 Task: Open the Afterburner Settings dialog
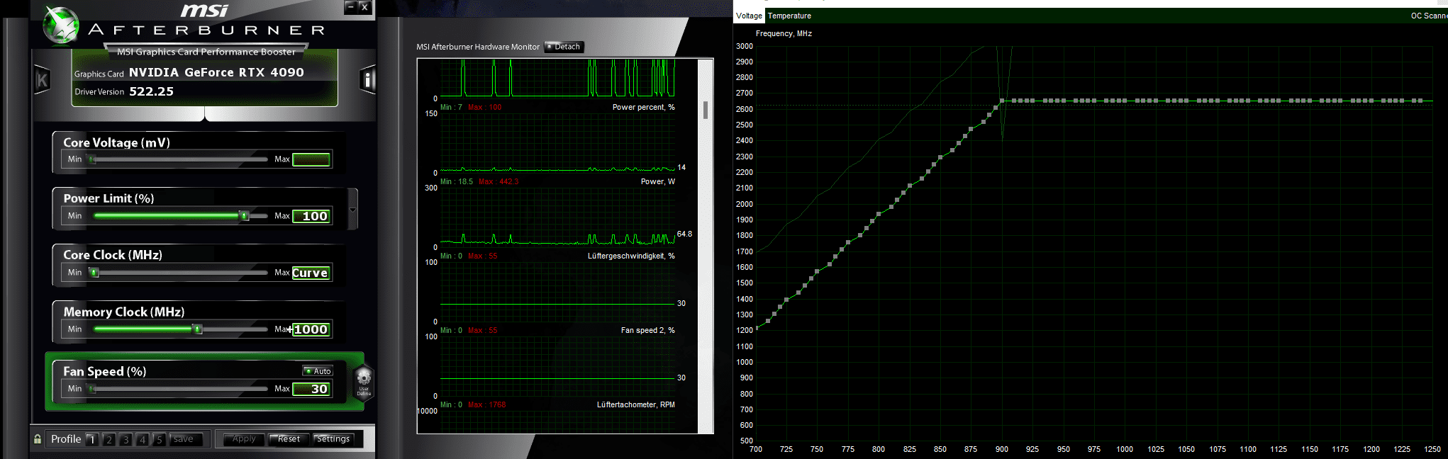(x=333, y=439)
